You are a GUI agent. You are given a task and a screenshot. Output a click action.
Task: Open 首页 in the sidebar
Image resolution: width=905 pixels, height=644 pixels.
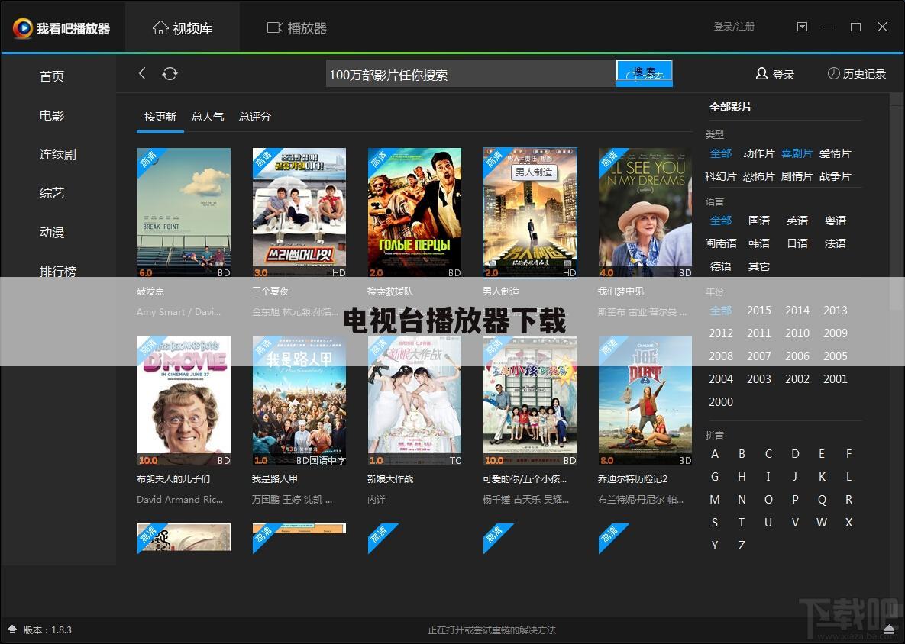tap(52, 76)
